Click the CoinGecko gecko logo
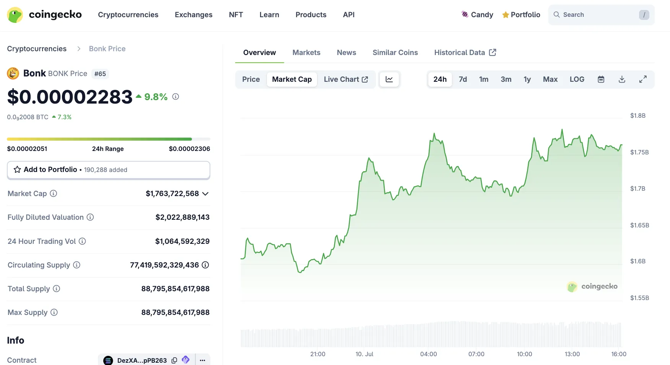The image size is (670, 365). pyautogui.click(x=15, y=15)
